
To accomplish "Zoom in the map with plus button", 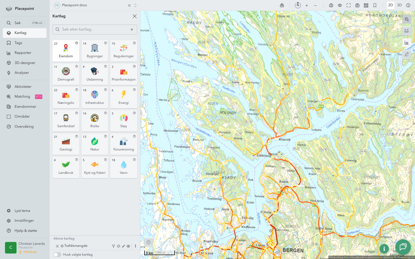I will [x=307, y=5].
